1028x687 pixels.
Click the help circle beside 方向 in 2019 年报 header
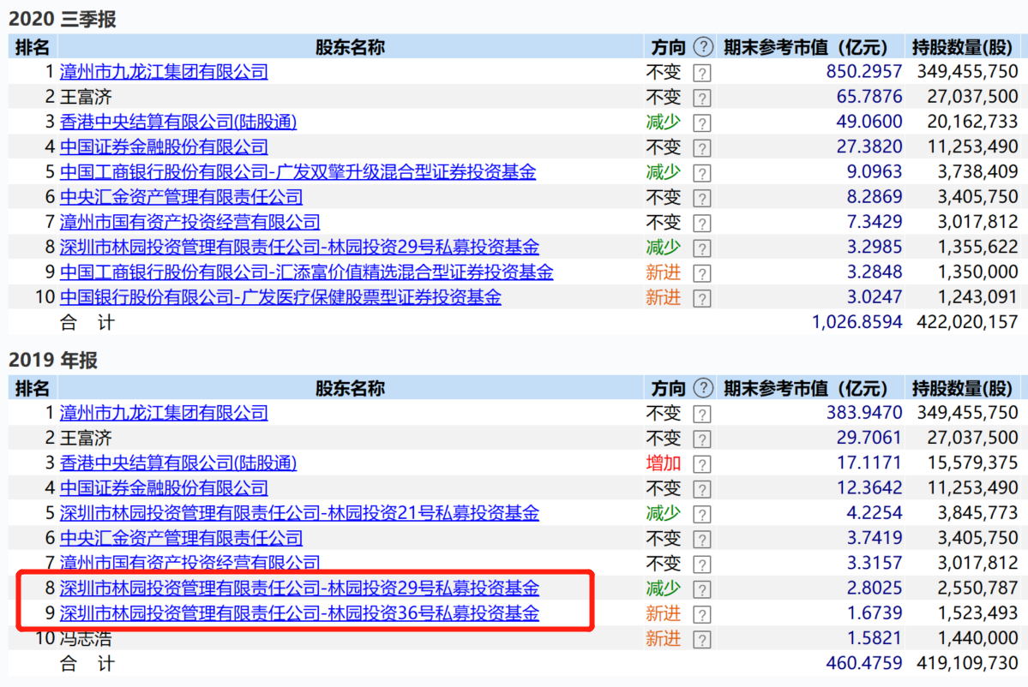[703, 388]
